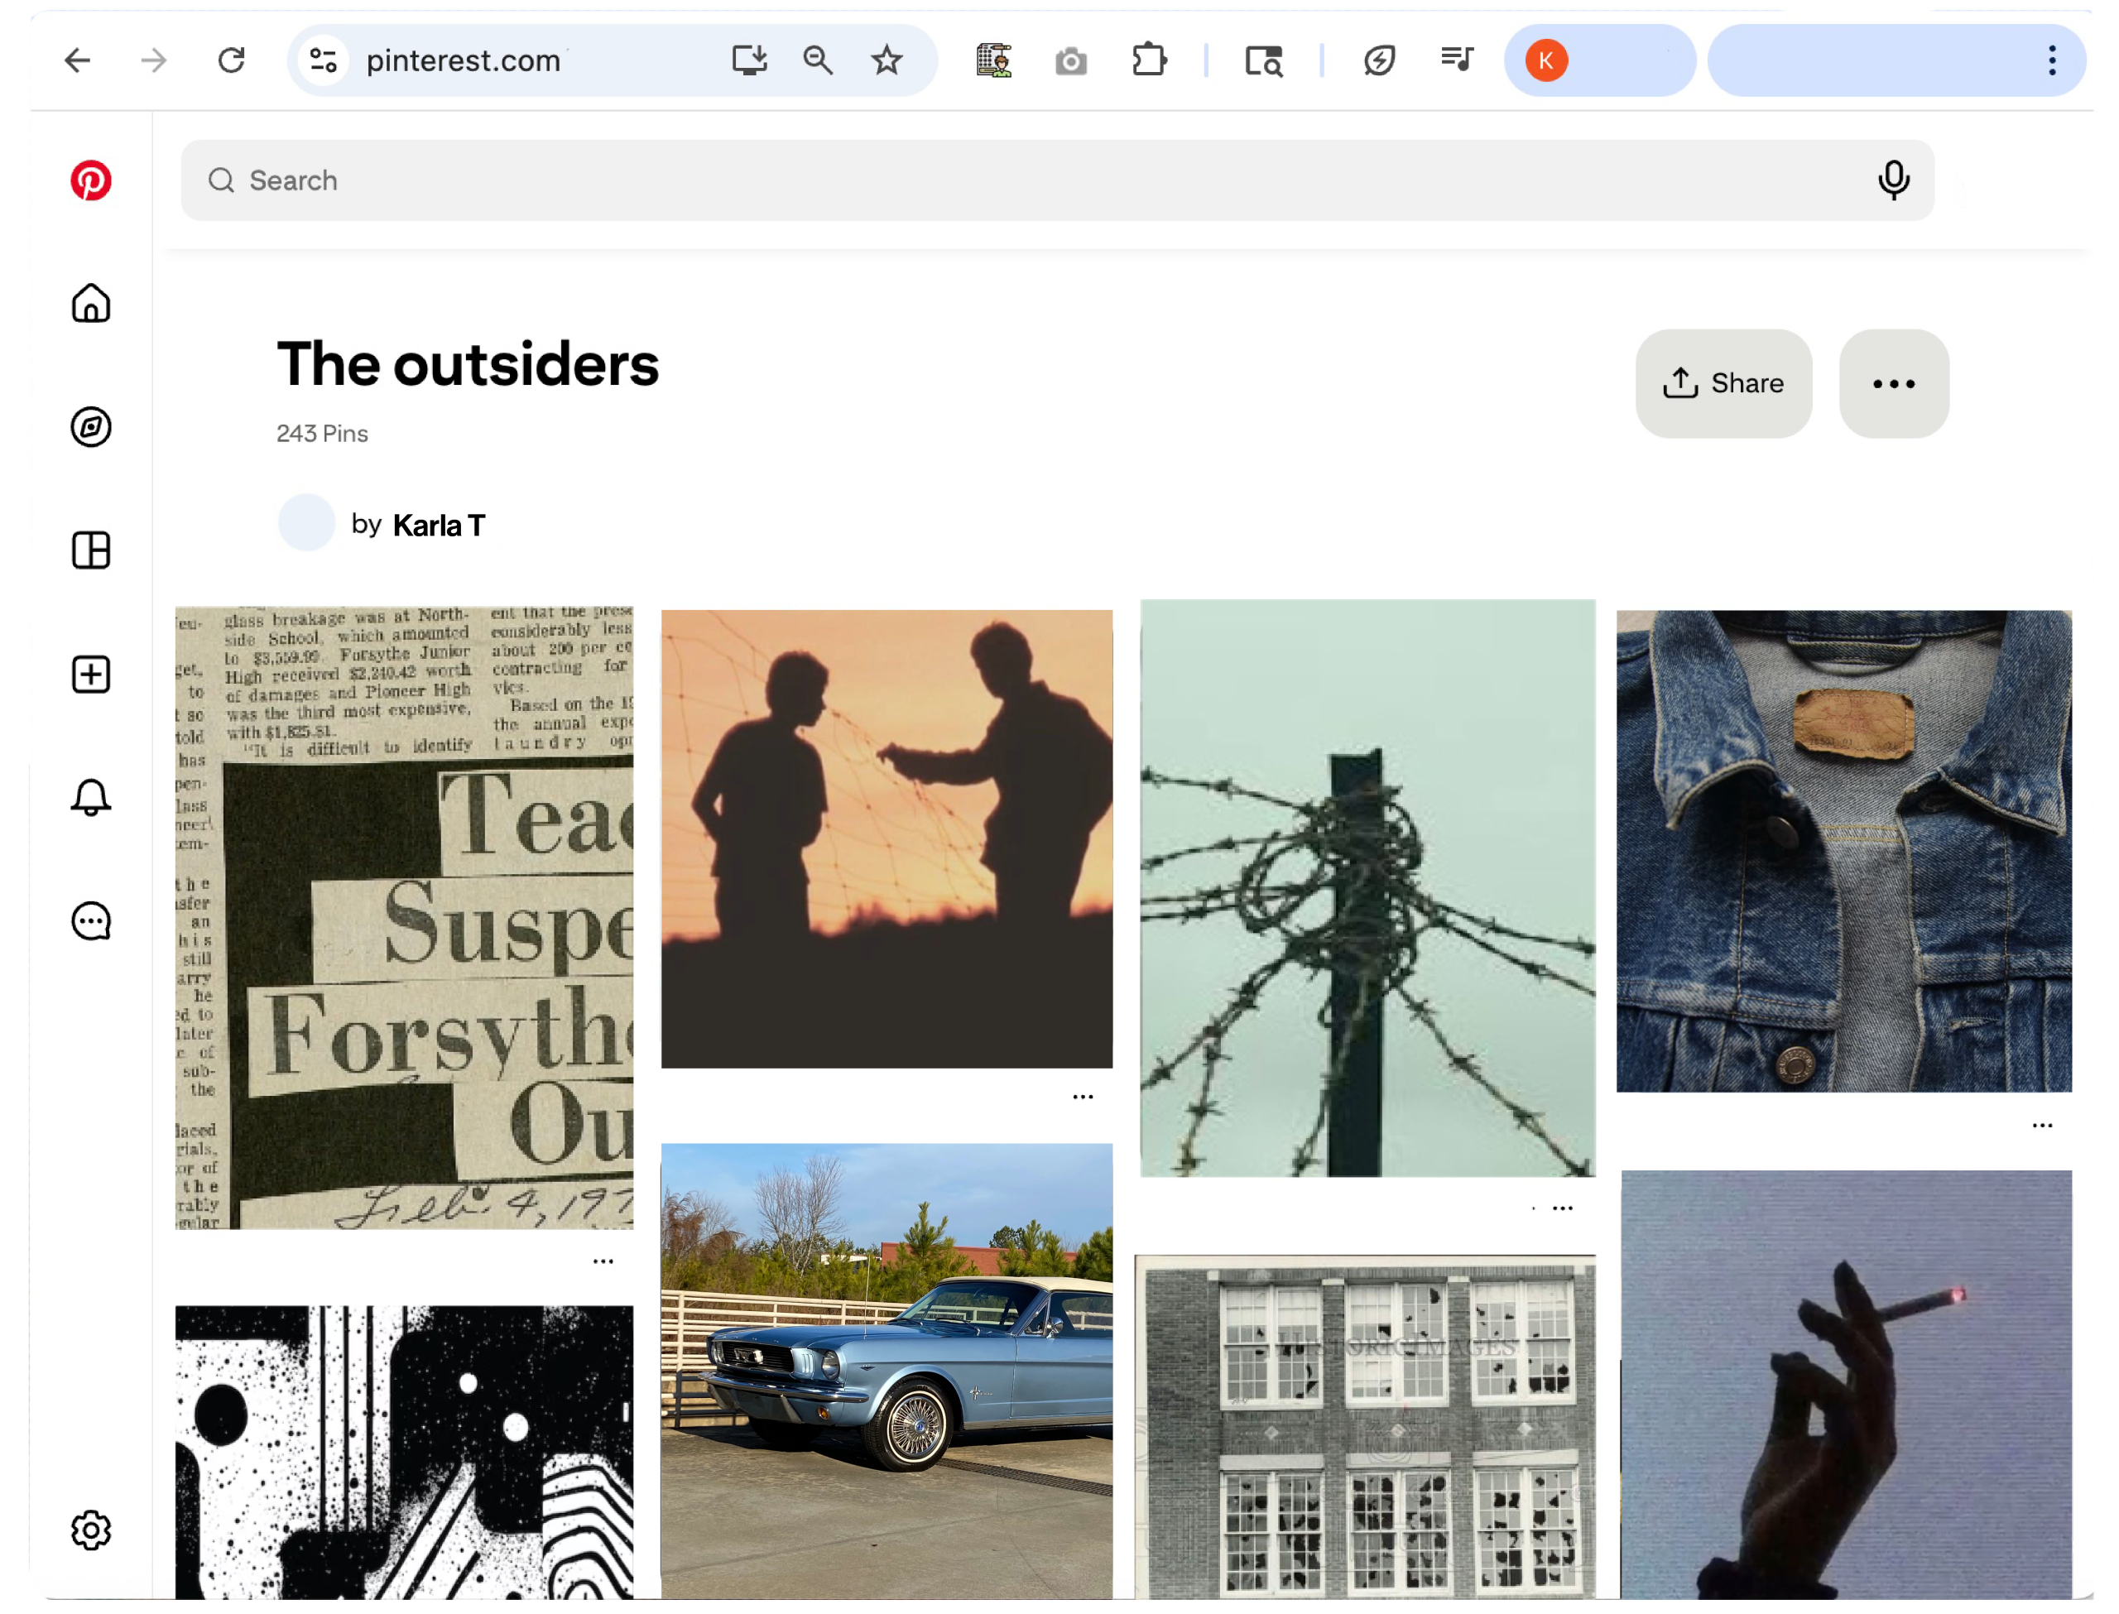Screen dimensions: 2119x1614
Task: Click the Create plus icon
Action: coord(91,675)
